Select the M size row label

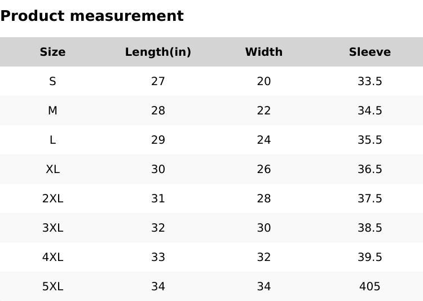(52, 110)
